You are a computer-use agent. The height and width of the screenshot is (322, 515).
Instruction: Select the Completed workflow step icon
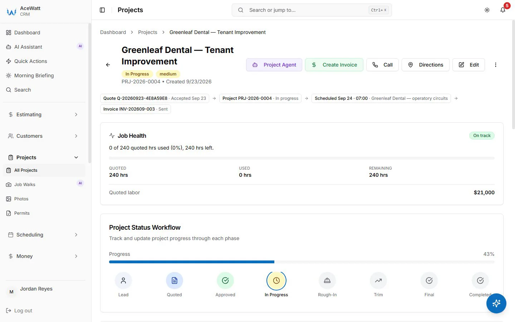(x=480, y=280)
